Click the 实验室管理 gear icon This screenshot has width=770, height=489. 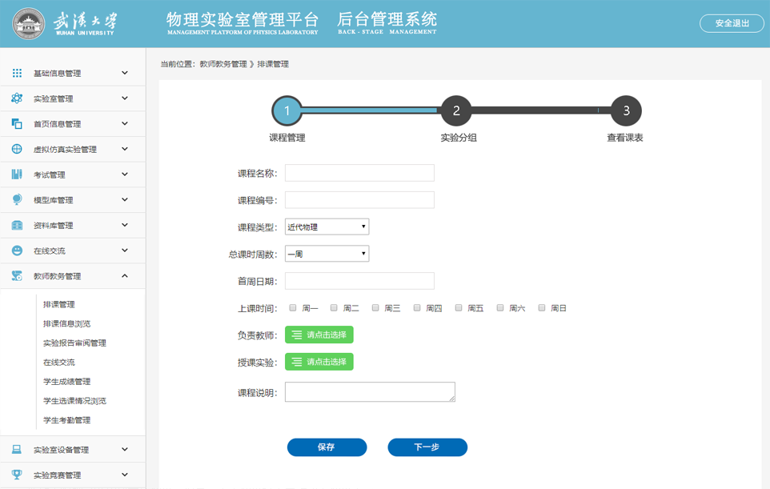(18, 98)
